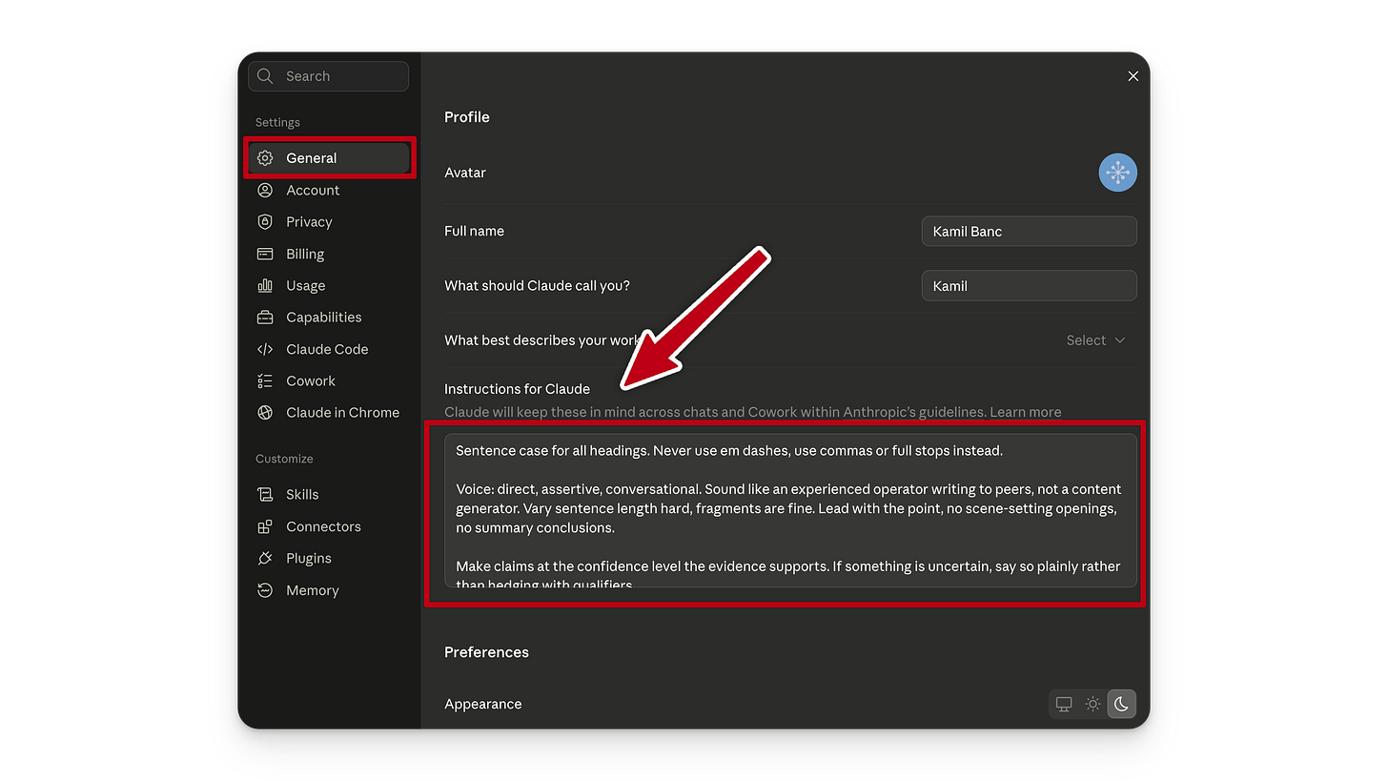The image size is (1388, 781).
Task: Click the blue avatar icon
Action: pos(1117,173)
